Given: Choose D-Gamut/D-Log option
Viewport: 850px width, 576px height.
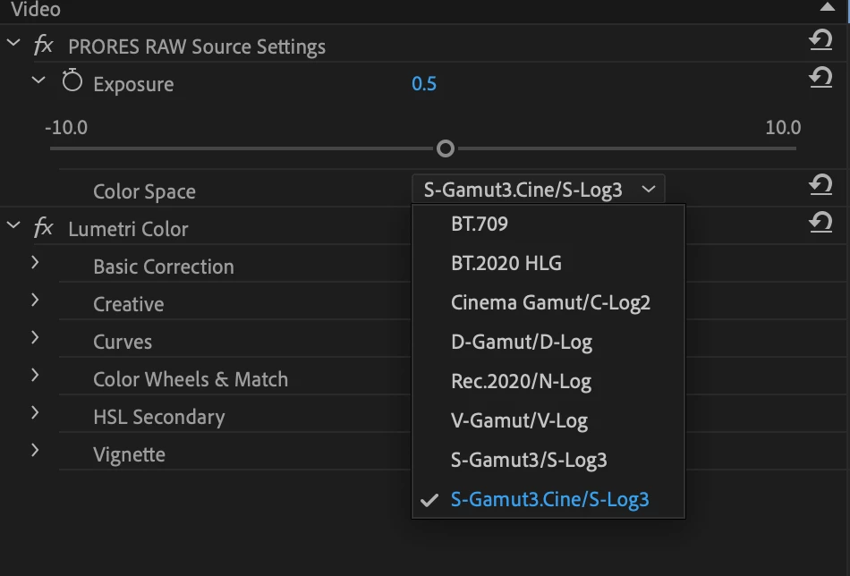Looking at the screenshot, I should coord(548,342).
